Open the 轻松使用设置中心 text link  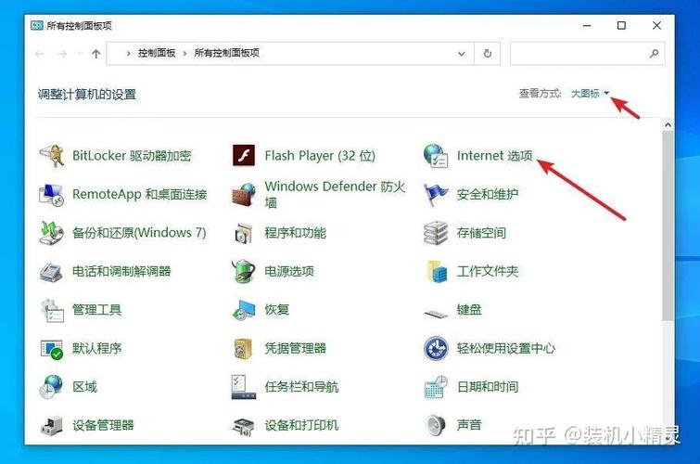tap(506, 348)
